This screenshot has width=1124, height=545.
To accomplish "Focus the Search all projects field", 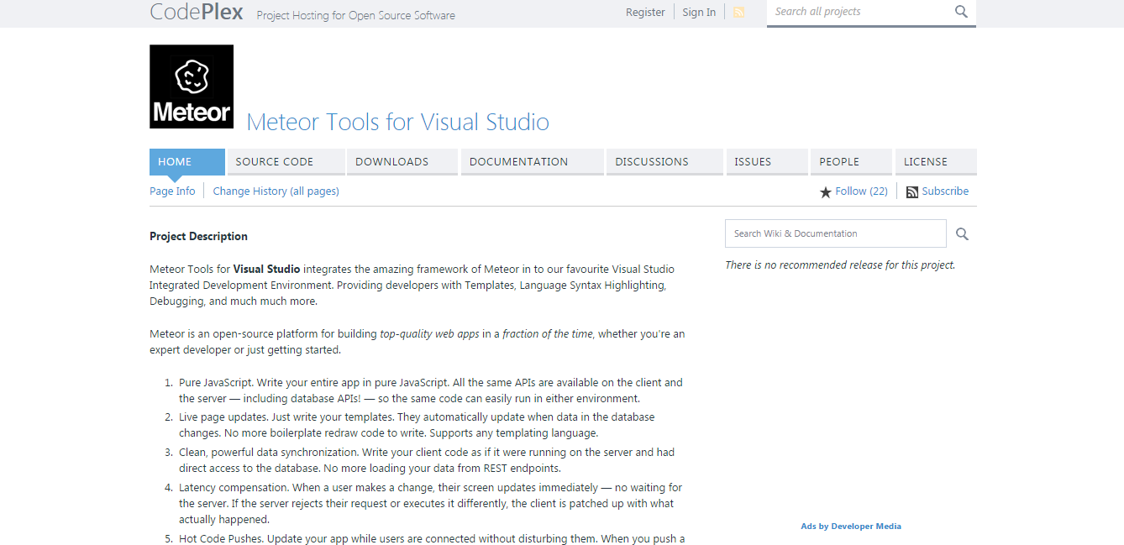I will pyautogui.click(x=860, y=12).
